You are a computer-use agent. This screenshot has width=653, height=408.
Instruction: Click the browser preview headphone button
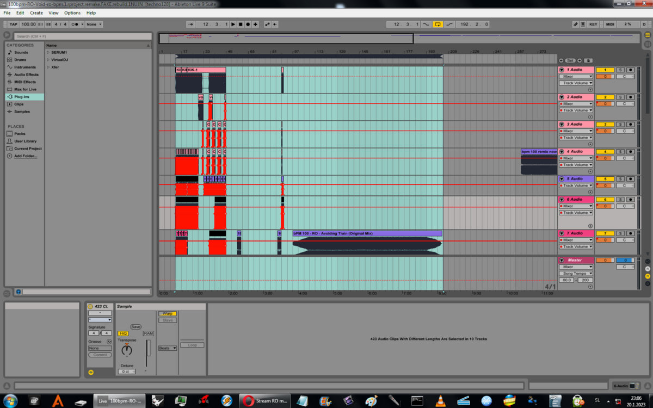pyautogui.click(x=19, y=292)
